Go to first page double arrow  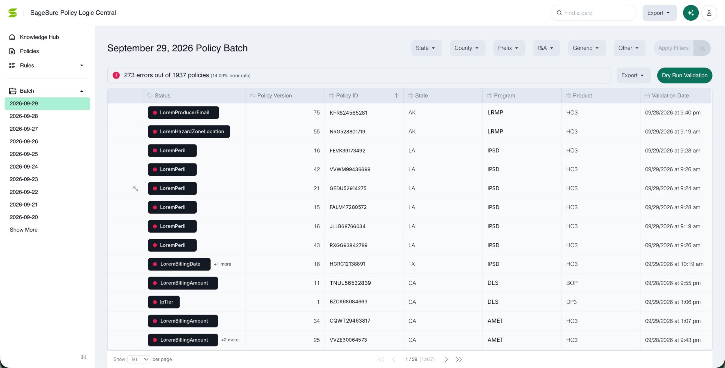point(381,359)
